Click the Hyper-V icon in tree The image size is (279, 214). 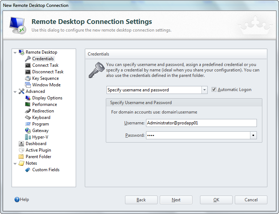pyautogui.click(x=28, y=137)
